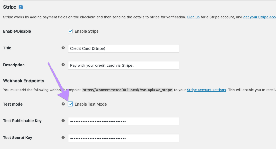Click the help icon next to Title

pyautogui.click(x=63, y=48)
